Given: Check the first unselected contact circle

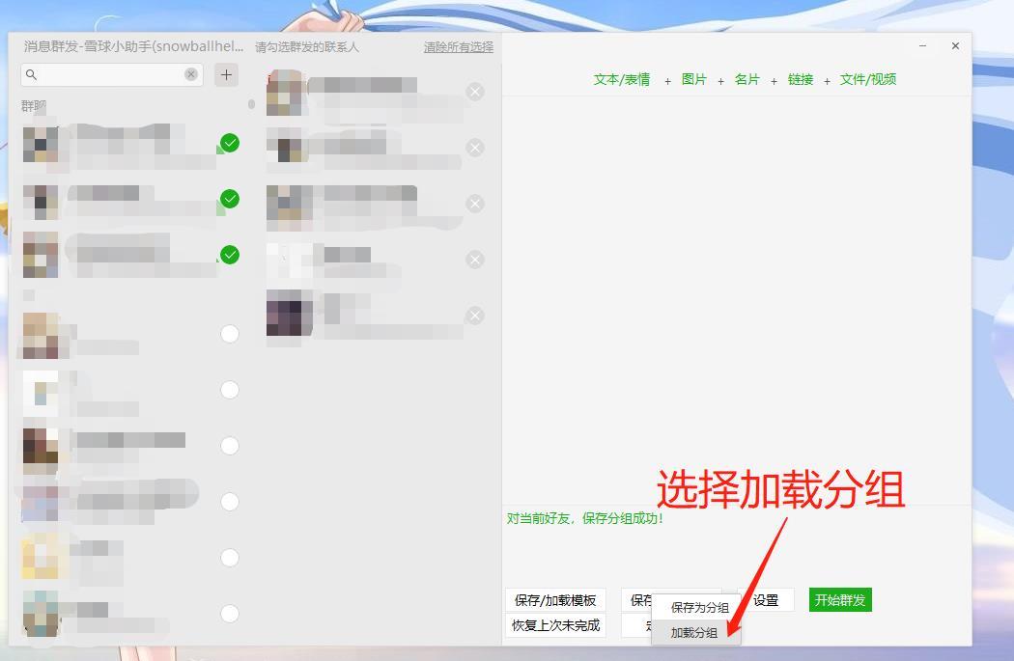Looking at the screenshot, I should pos(230,334).
